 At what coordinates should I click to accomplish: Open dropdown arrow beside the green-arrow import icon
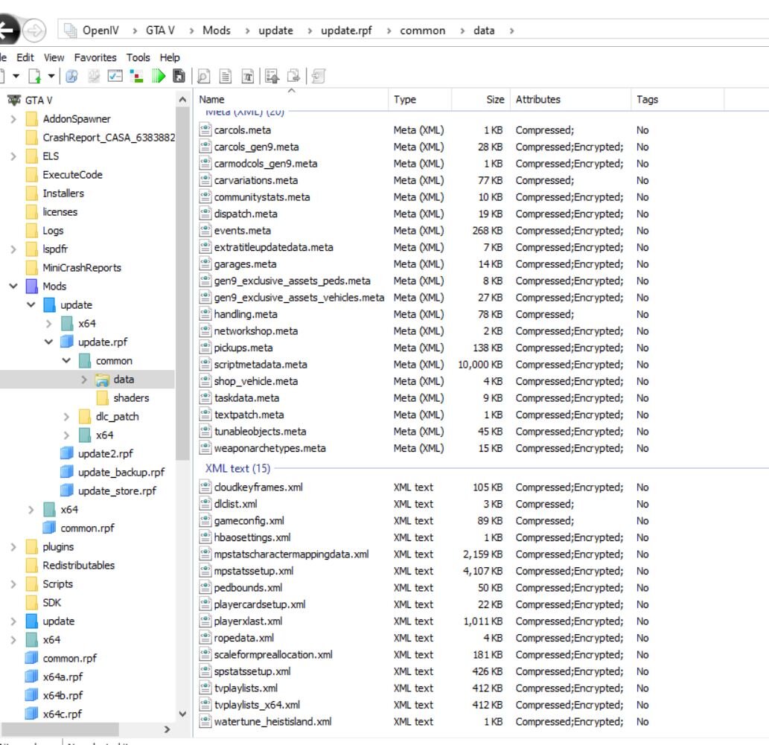tap(51, 76)
